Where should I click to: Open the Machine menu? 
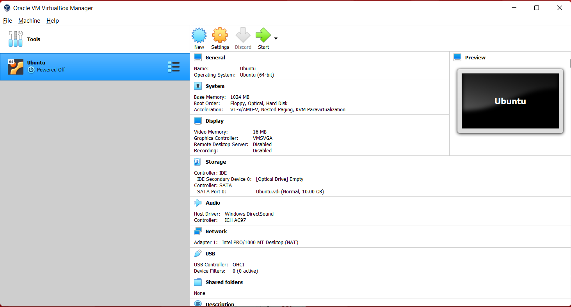point(29,20)
